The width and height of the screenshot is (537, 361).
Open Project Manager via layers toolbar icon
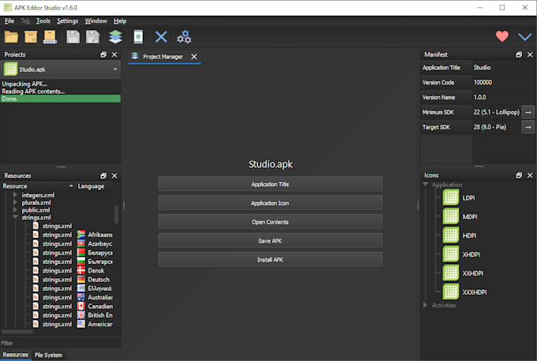(x=115, y=36)
